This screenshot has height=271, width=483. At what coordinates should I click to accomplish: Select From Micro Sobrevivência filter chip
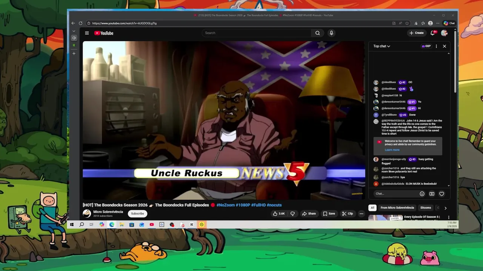point(397,208)
